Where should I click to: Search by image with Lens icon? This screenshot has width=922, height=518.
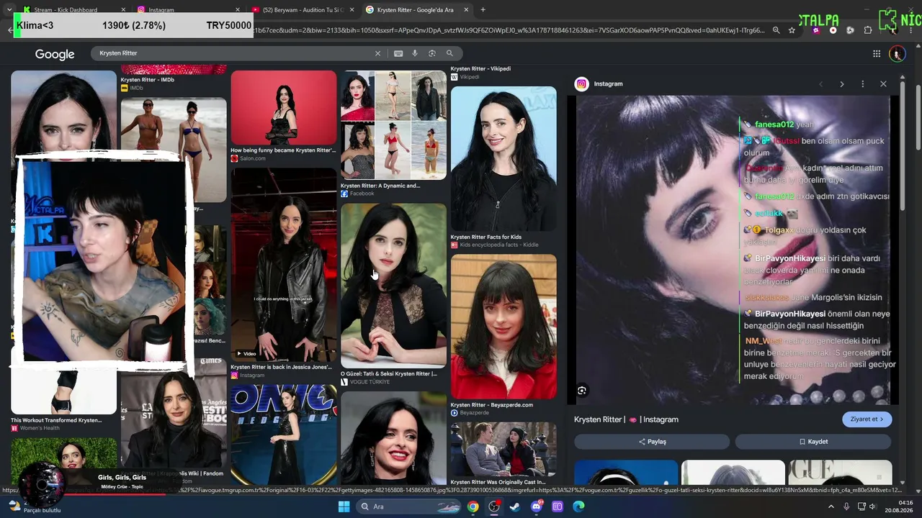(x=432, y=53)
